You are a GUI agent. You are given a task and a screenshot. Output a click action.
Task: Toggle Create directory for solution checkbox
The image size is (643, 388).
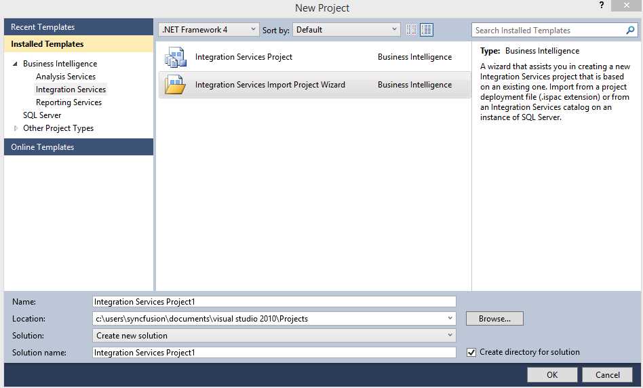click(x=471, y=352)
